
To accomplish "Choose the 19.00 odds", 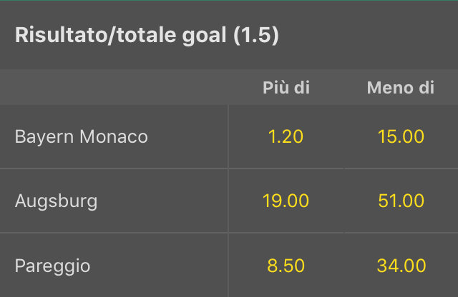I will click(286, 201).
